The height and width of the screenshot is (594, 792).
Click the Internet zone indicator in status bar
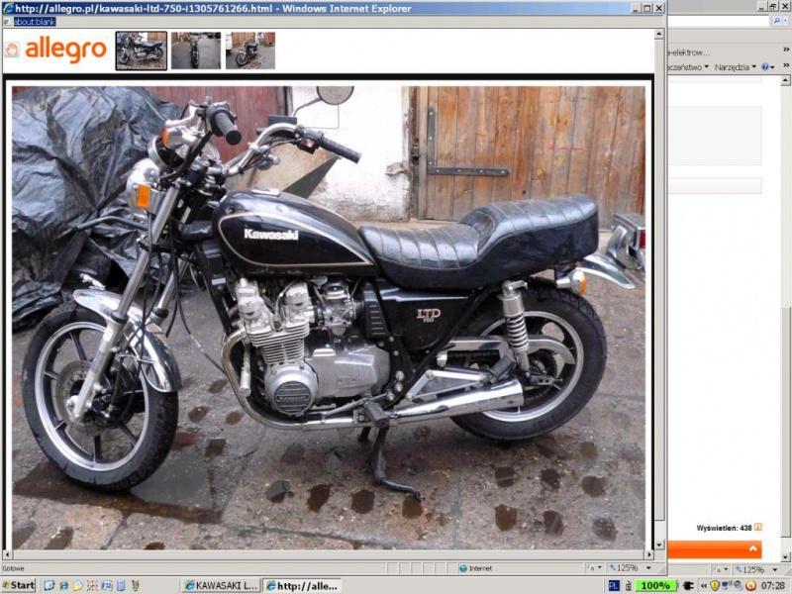(x=475, y=568)
